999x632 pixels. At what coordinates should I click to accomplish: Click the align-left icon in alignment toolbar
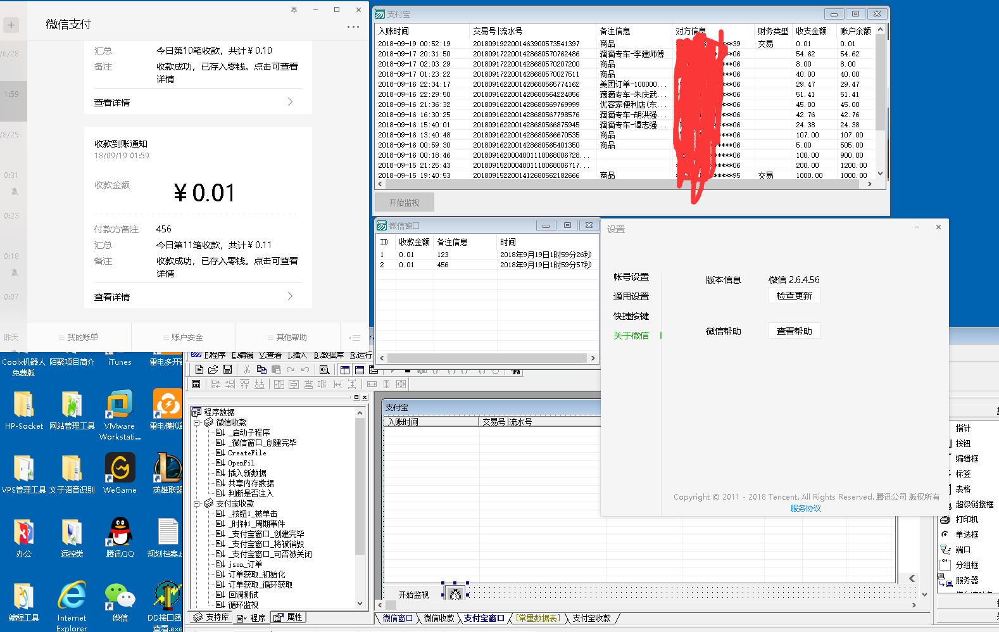215,384
